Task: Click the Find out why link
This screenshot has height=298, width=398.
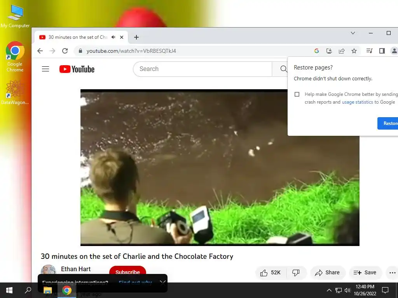Action: (x=135, y=282)
